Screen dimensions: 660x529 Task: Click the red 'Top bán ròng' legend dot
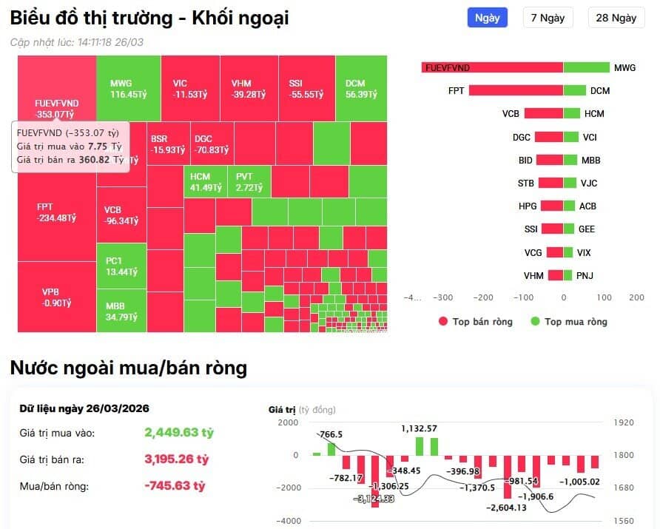442,322
